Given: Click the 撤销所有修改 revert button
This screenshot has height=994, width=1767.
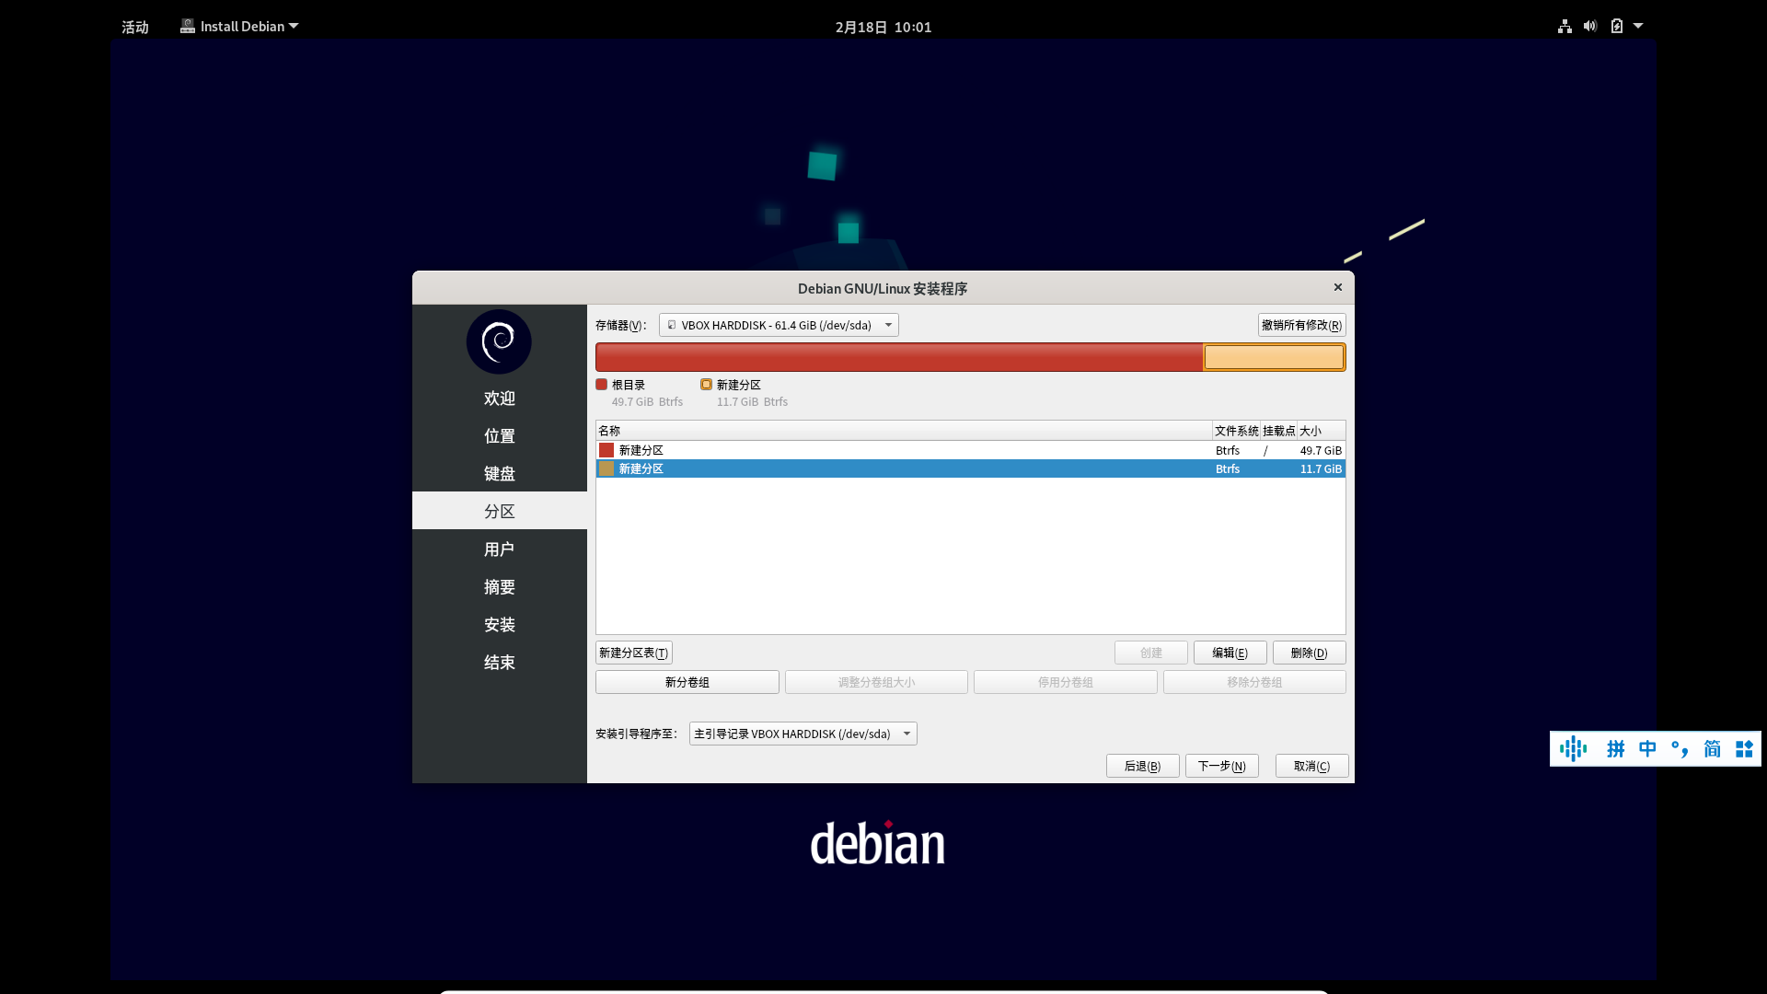Looking at the screenshot, I should tap(1300, 324).
